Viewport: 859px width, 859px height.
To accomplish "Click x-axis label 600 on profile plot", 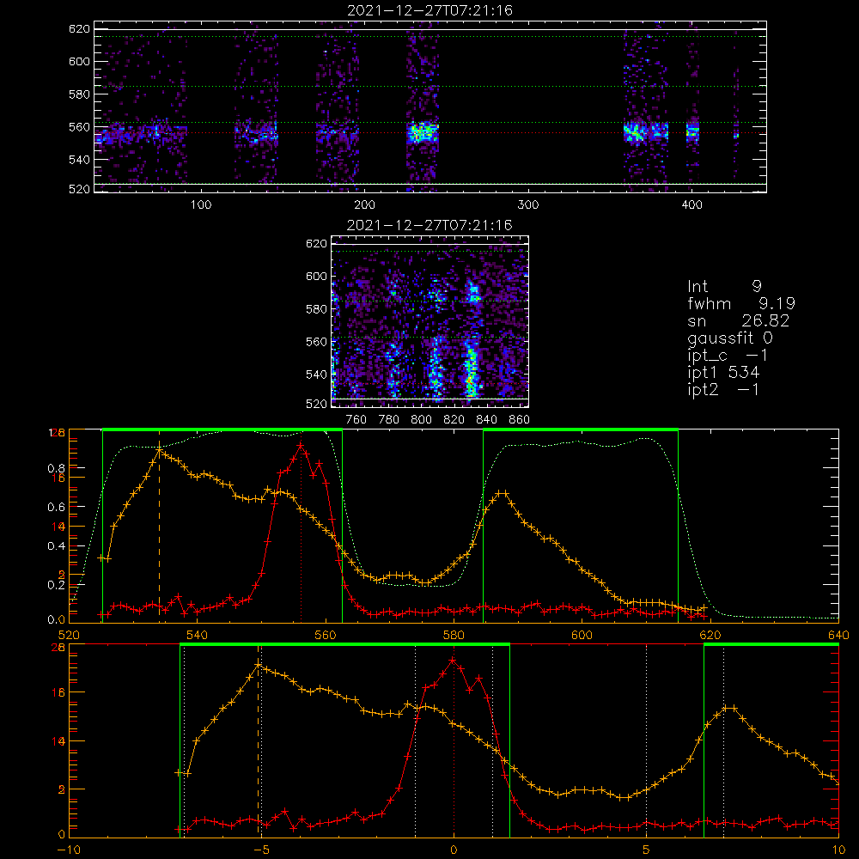I will [582, 635].
